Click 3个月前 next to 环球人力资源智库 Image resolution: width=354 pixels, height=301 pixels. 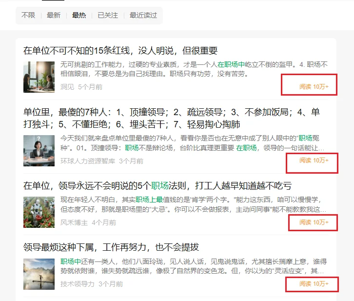(x=131, y=161)
